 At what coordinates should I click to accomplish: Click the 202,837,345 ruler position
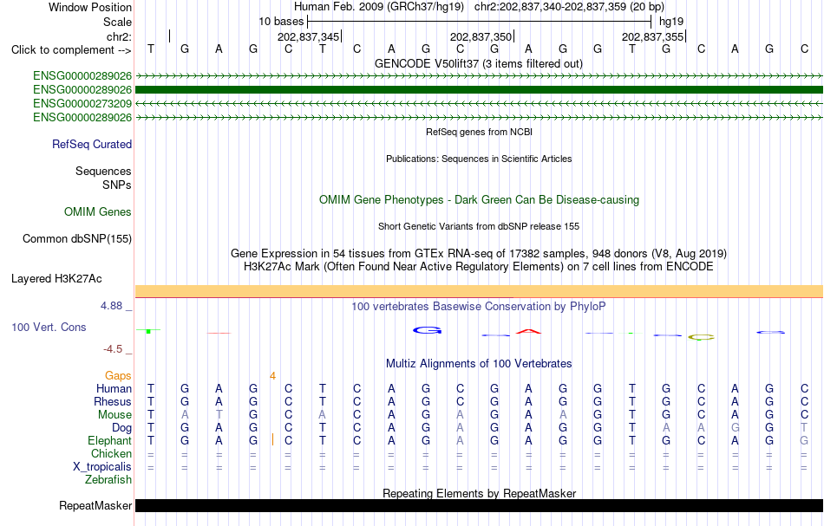pos(309,37)
